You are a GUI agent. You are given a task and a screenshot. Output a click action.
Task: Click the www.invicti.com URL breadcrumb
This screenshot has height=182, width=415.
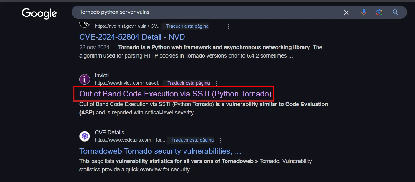(x=128, y=83)
